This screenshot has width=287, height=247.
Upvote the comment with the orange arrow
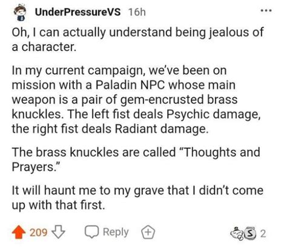pos(19,232)
